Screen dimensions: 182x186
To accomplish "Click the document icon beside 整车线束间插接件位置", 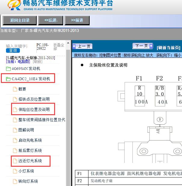I will coord(15,120).
